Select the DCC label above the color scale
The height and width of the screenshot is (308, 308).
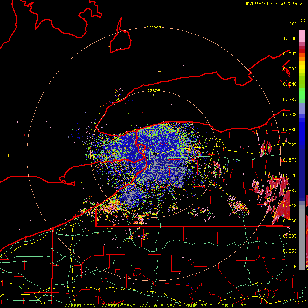click(300, 21)
